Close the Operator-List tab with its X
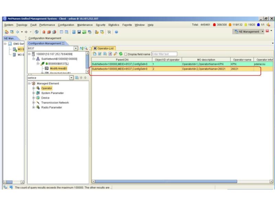Viewport: 275px width, 206px height. (95, 48)
